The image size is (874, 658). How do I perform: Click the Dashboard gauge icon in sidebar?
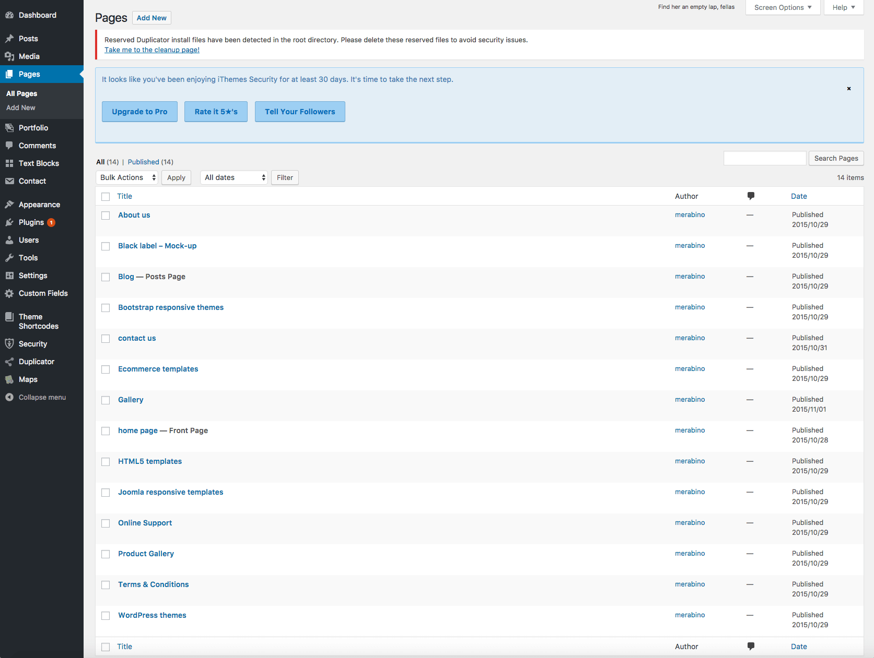tap(9, 15)
